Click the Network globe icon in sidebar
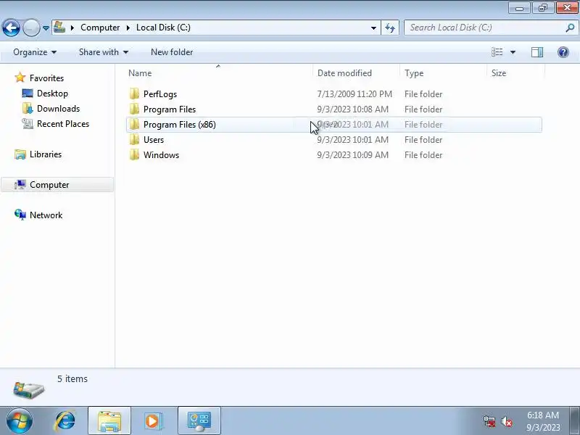The height and width of the screenshot is (435, 580). [x=20, y=215]
